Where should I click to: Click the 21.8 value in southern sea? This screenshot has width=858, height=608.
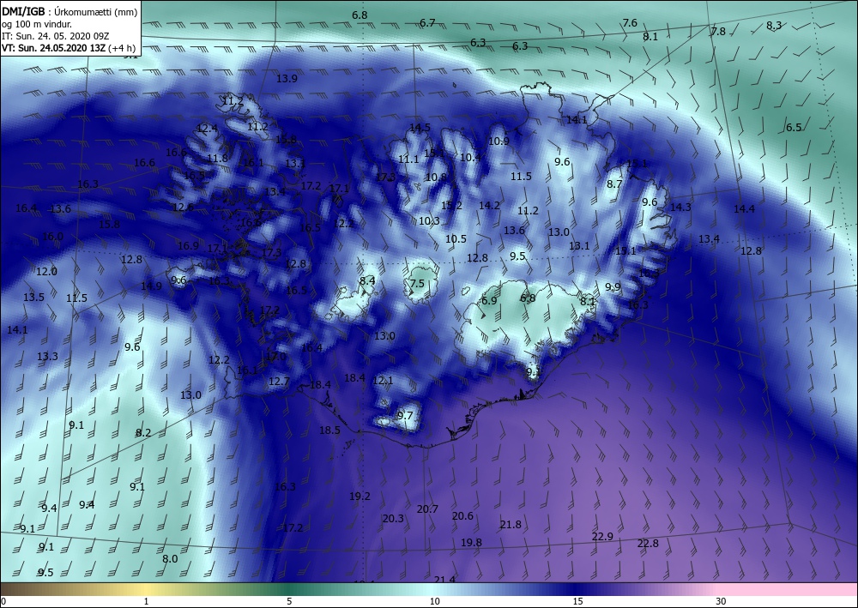point(511,525)
